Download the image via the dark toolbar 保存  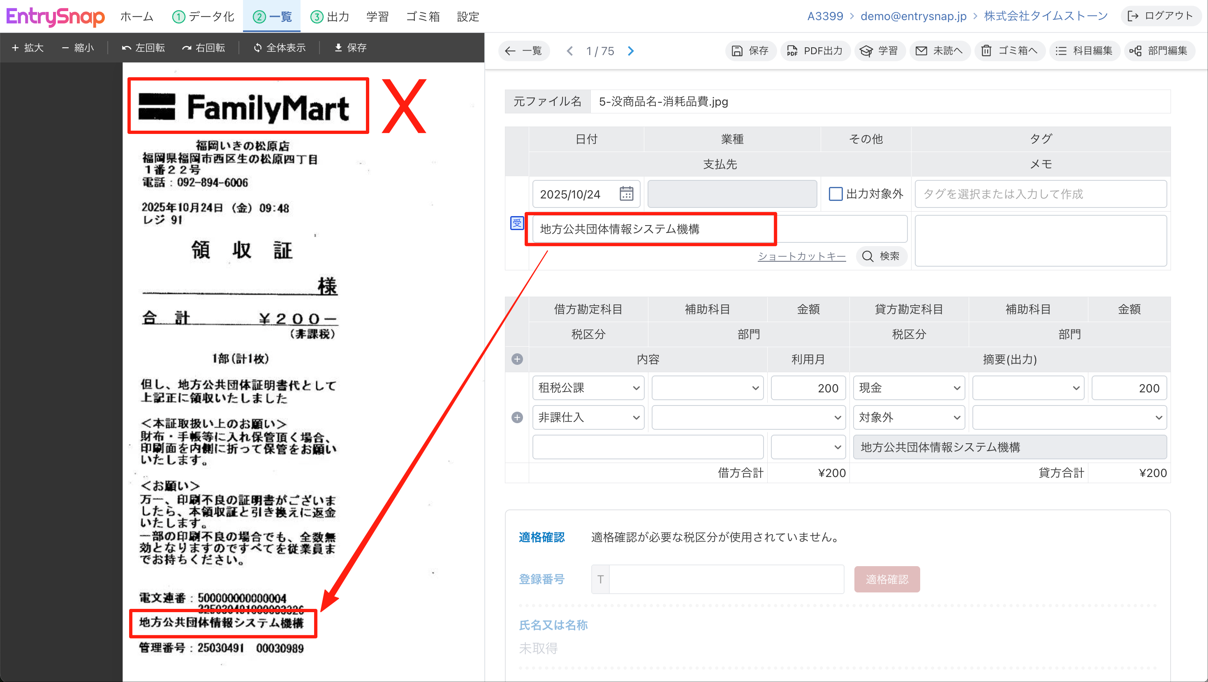click(350, 47)
